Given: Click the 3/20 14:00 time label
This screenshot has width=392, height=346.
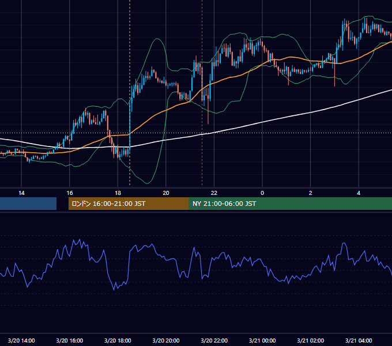Looking at the screenshot, I should 21,340.
